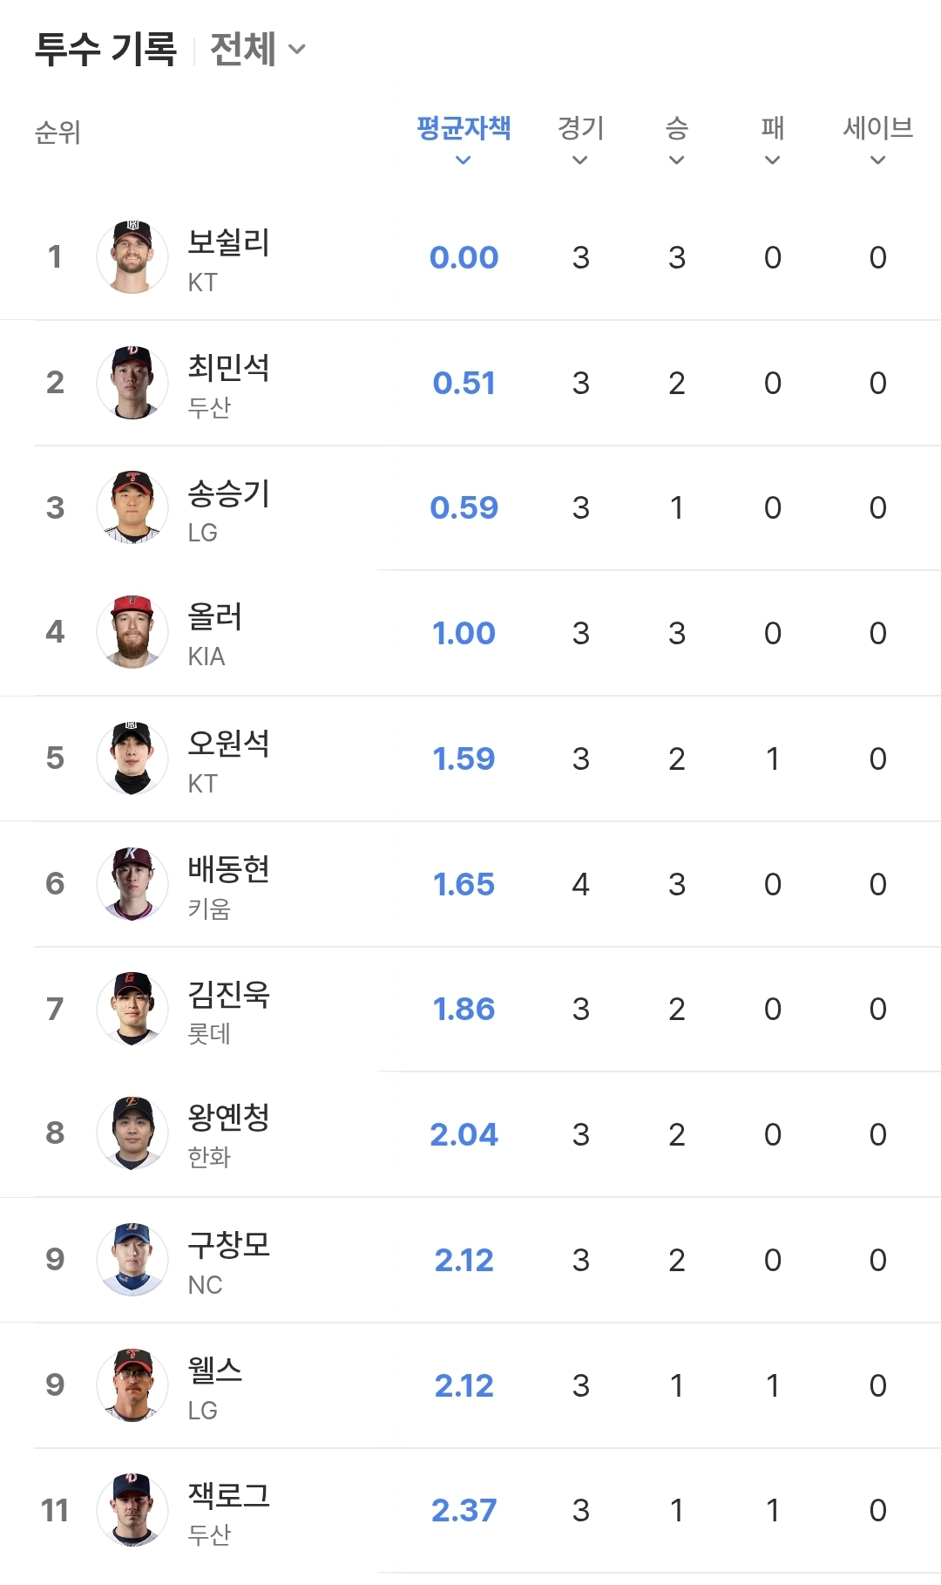941x1585 pixels.
Task: Tap 오원석's player photo
Action: click(132, 758)
